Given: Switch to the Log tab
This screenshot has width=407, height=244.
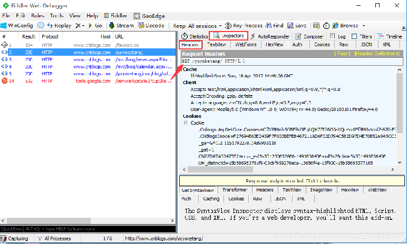Looking at the screenshot, I should pos(338,36).
